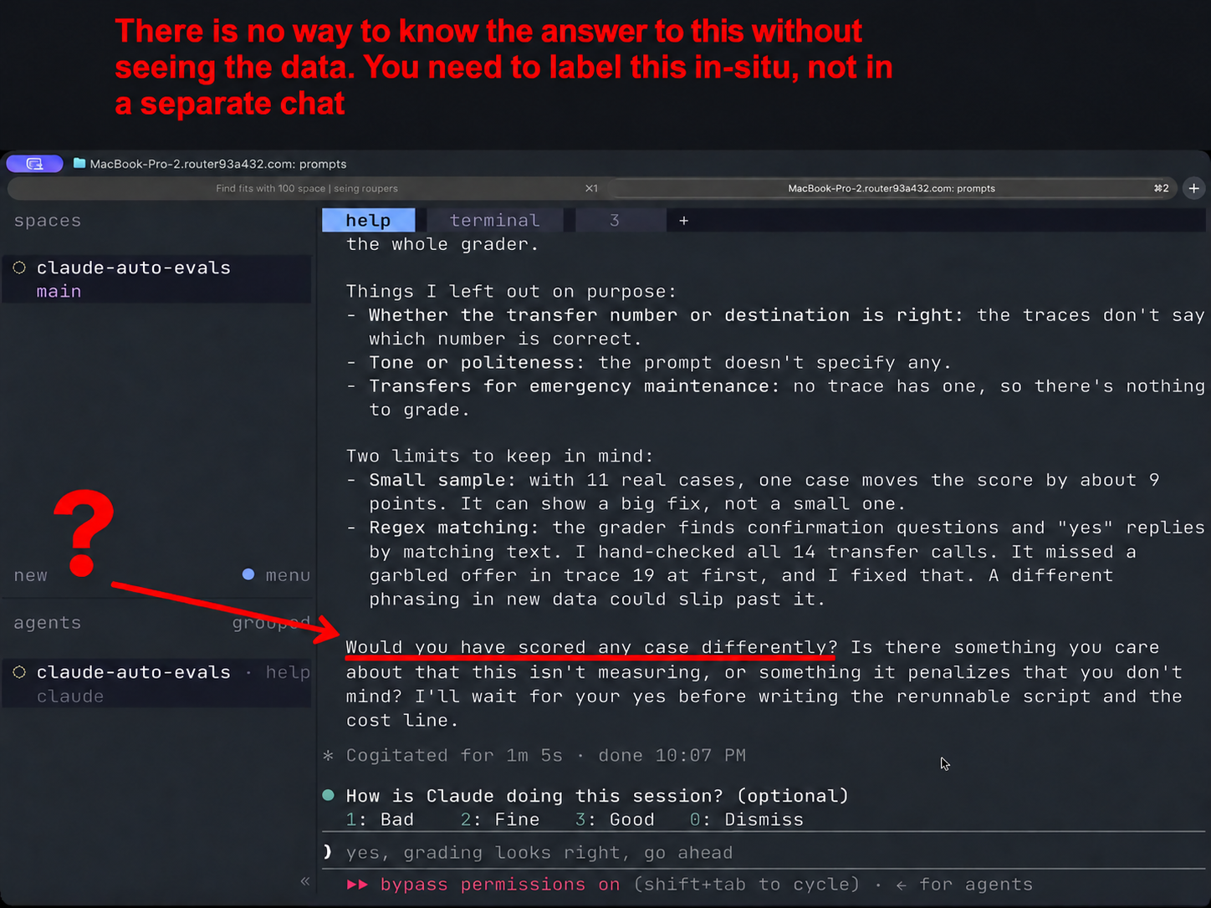Switch to the terminal tab
1211x908 pixels.
click(495, 220)
